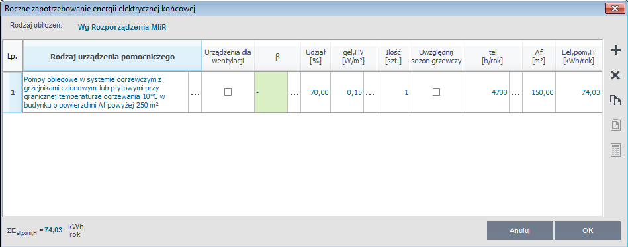
Task: Select the 'Pompy obiegowe' device description cell
Action: coord(106,92)
